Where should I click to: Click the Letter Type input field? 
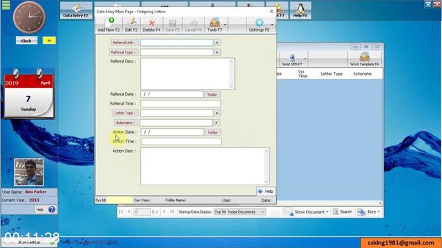pos(177,113)
